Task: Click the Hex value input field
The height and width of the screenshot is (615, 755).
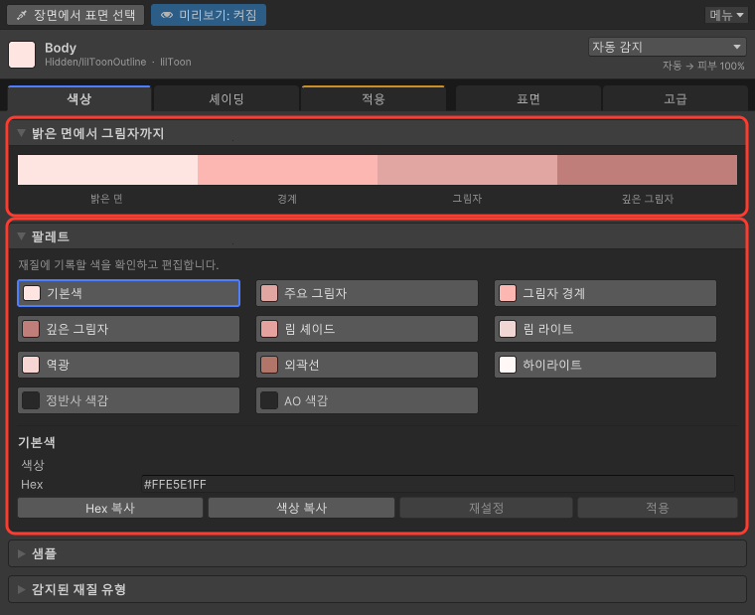Action: pyautogui.click(x=438, y=484)
